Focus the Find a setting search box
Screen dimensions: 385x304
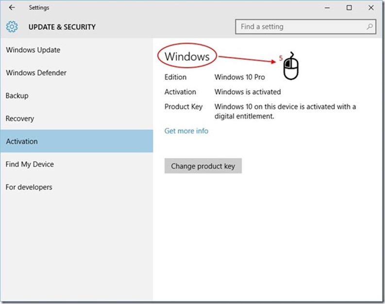pyautogui.click(x=305, y=27)
